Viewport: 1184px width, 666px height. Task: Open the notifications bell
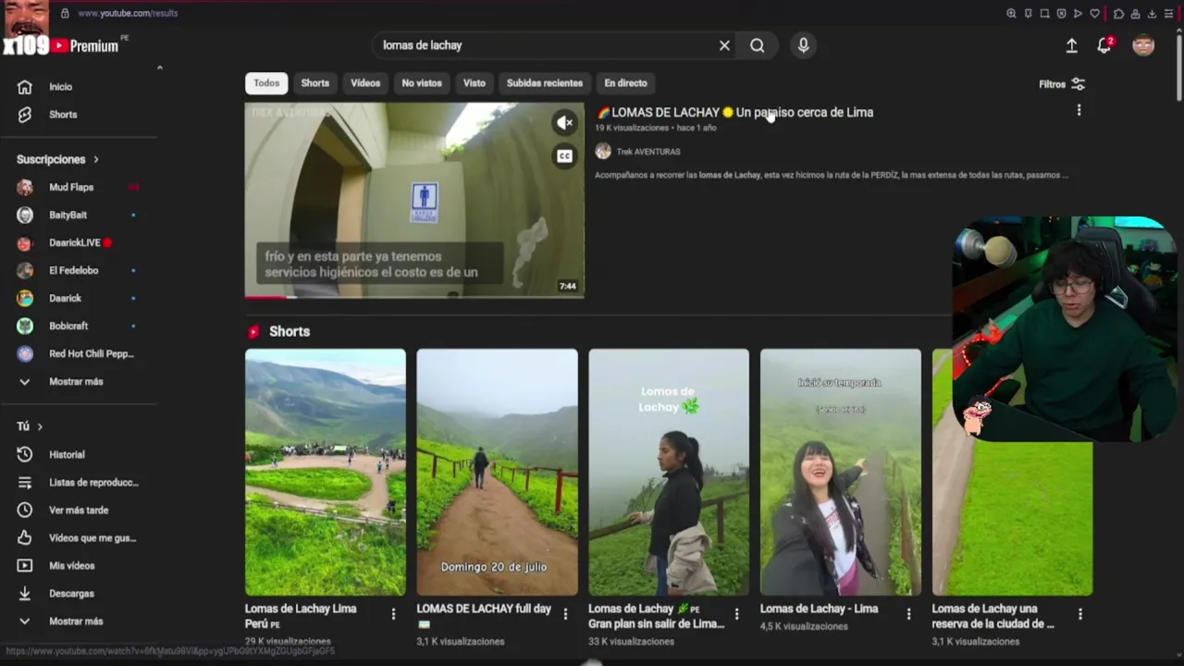[1104, 45]
